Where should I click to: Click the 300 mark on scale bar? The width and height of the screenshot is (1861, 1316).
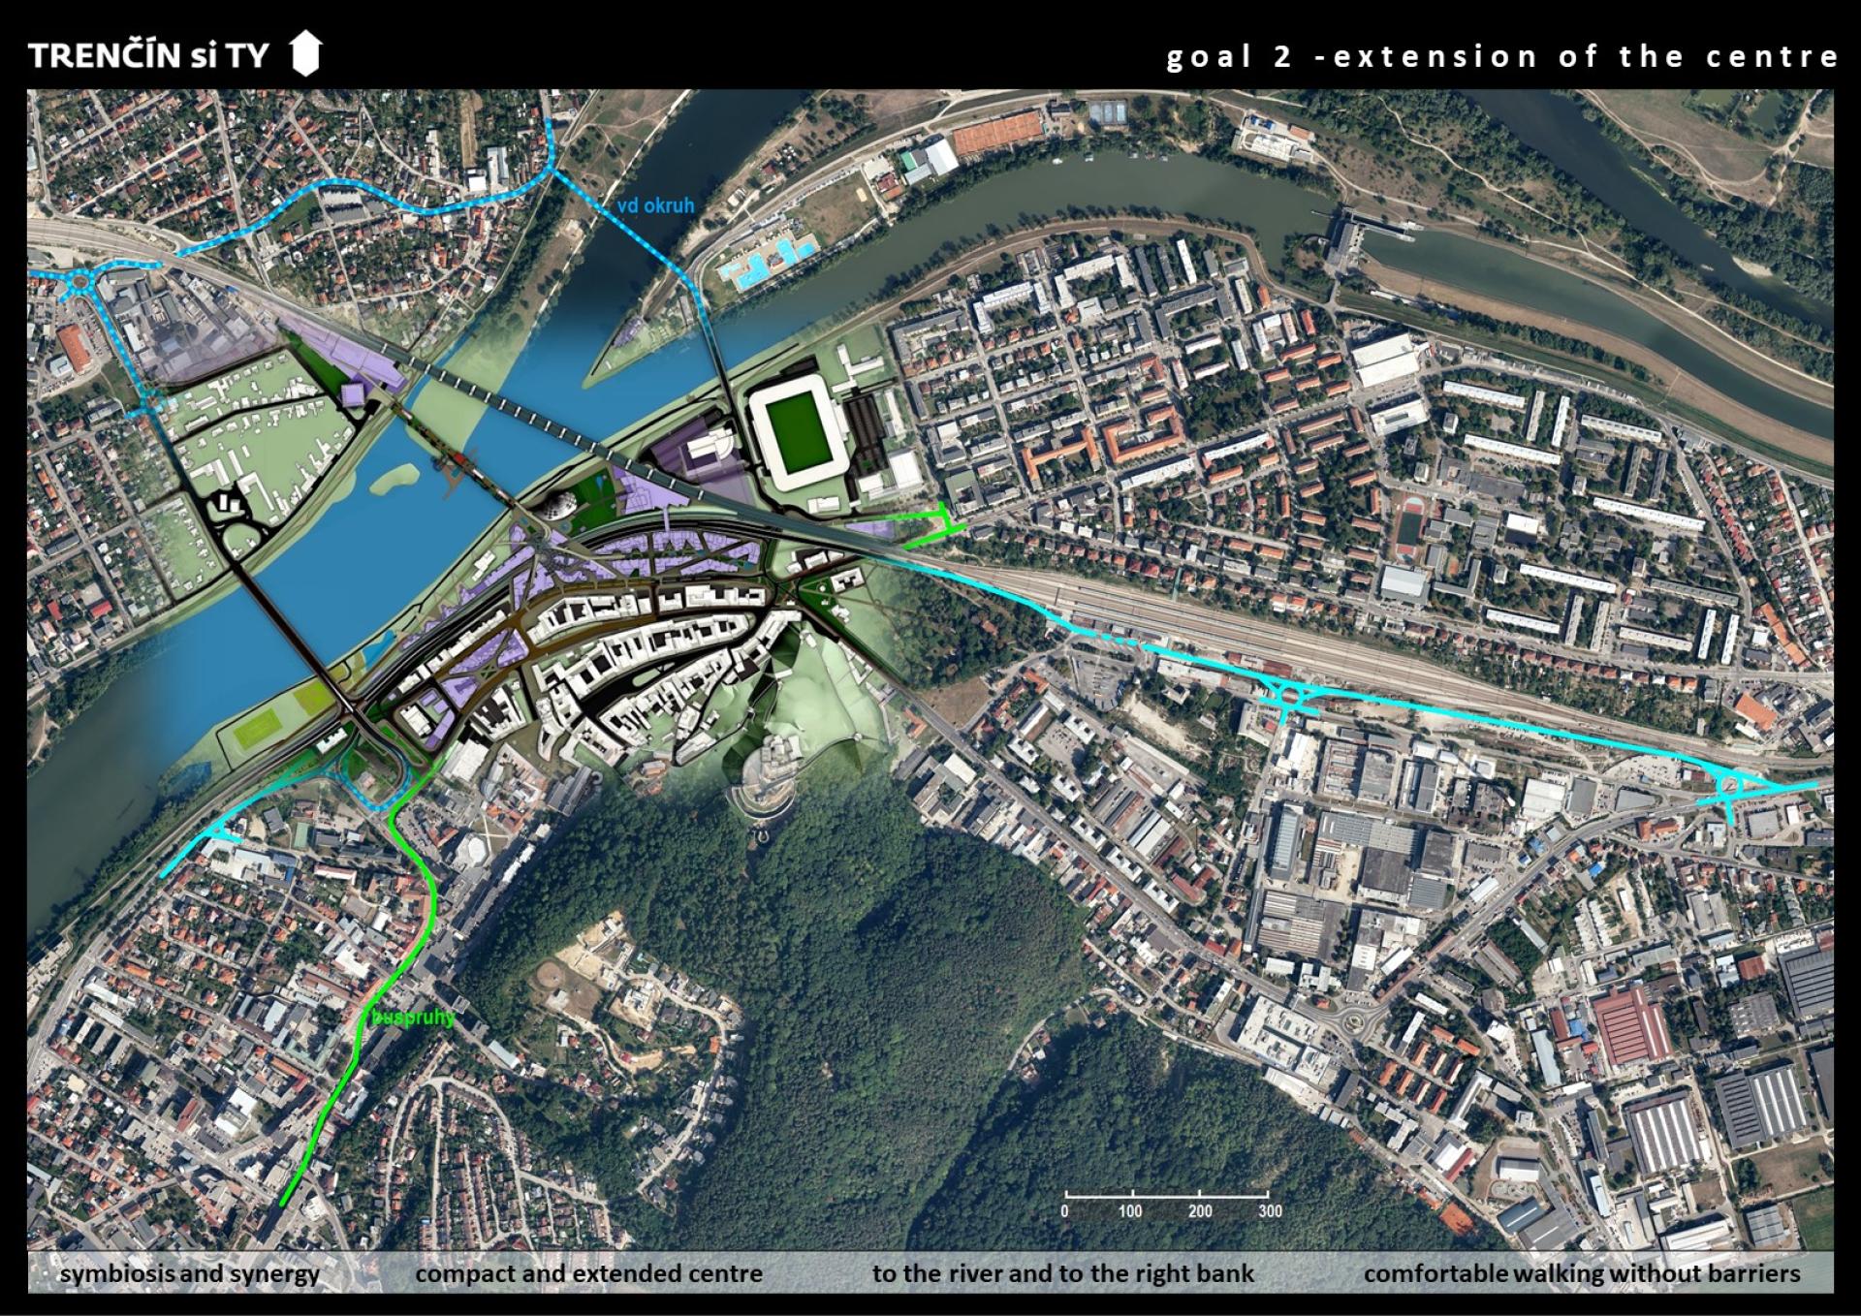[1270, 1210]
